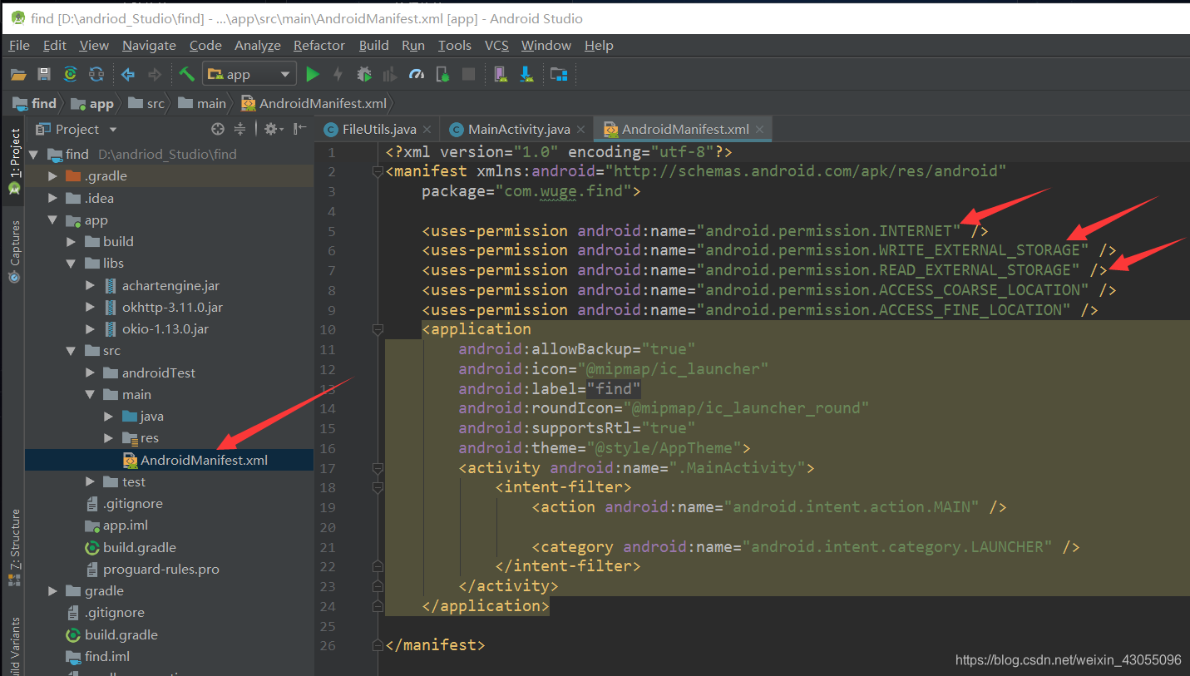Image resolution: width=1190 pixels, height=676 pixels.
Task: Collapse the libs folder arrow
Action: coord(72,264)
